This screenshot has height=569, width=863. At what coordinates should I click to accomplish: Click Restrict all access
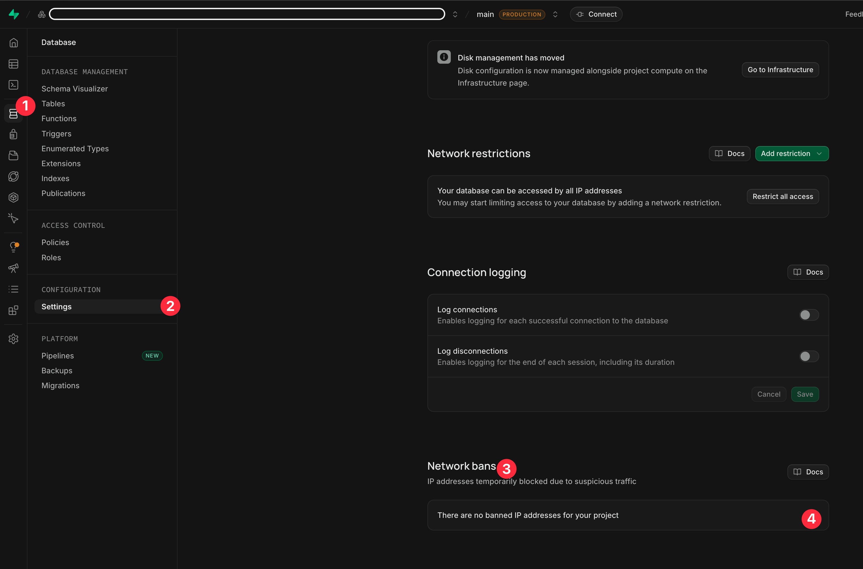coord(783,196)
